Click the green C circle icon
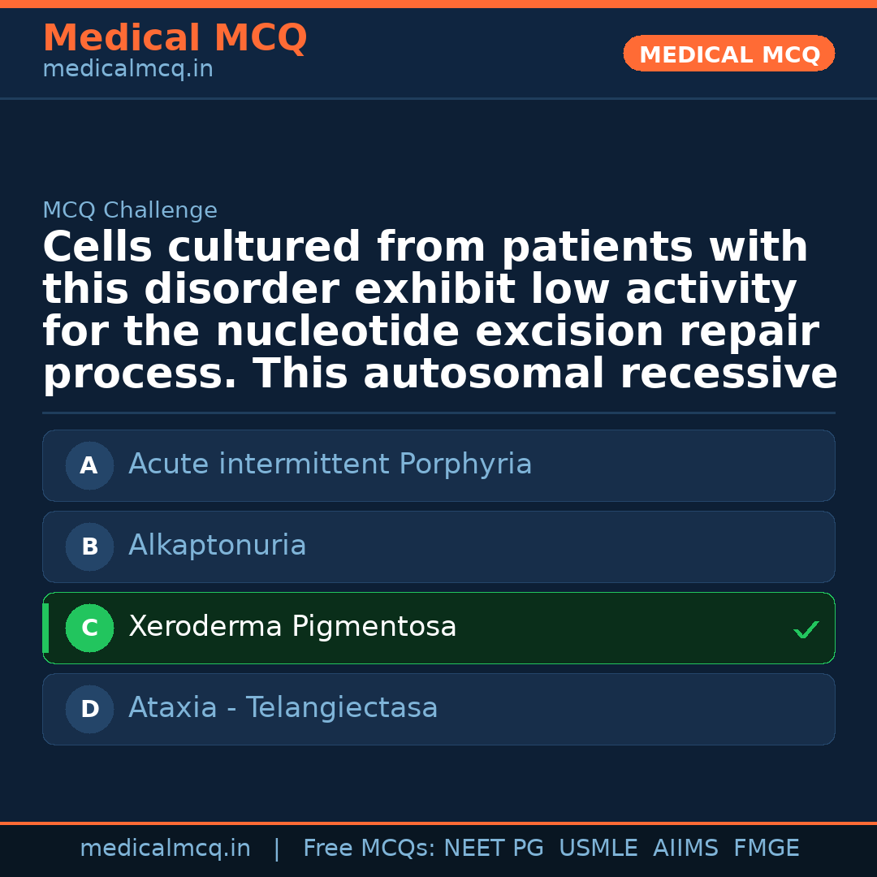Screen dimensions: 877x877 pos(89,629)
